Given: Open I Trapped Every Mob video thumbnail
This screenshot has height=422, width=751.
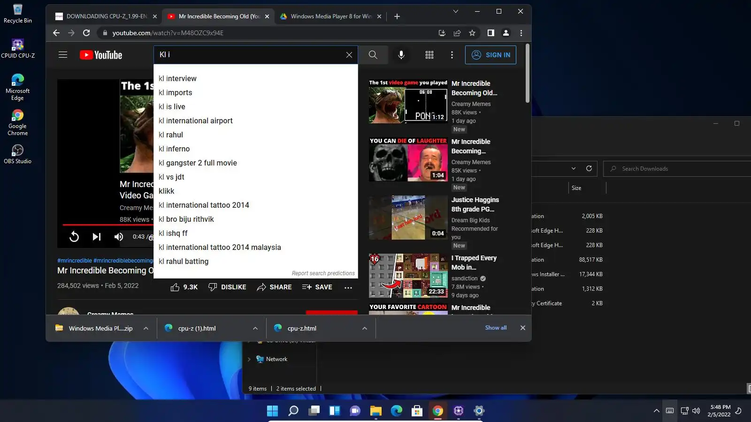Looking at the screenshot, I should [x=408, y=276].
